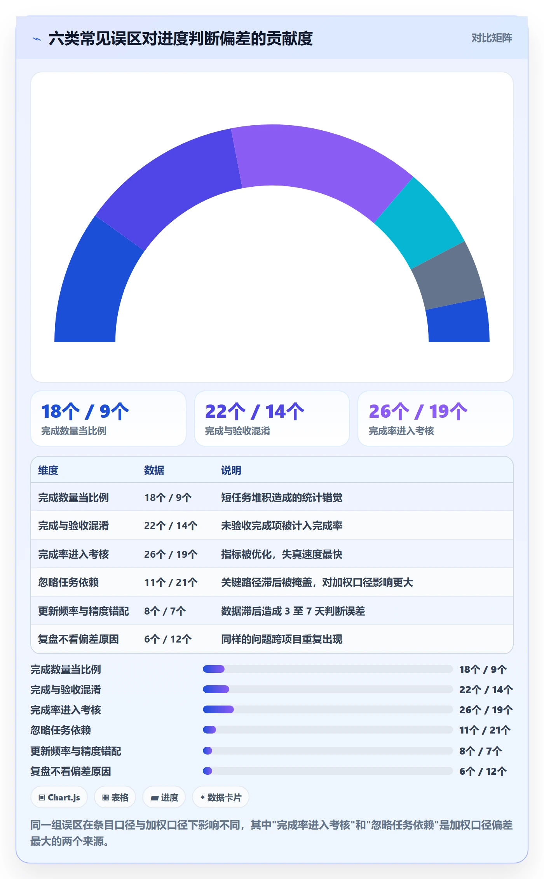
Task: Click the lightning icon beside the title
Action: 37,39
